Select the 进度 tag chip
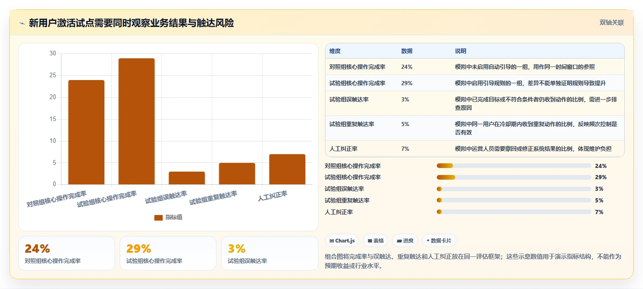The height and width of the screenshot is (289, 643). pos(405,241)
